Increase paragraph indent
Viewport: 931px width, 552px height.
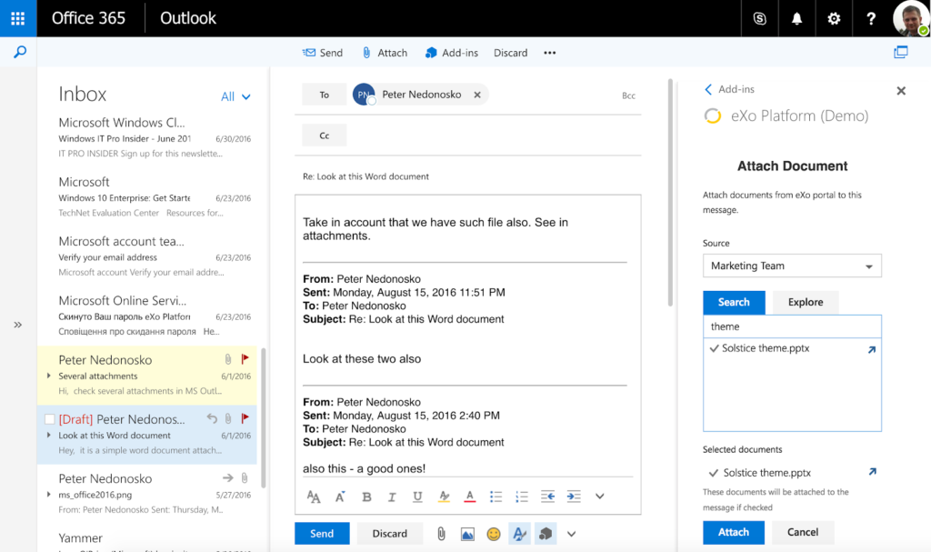click(574, 497)
